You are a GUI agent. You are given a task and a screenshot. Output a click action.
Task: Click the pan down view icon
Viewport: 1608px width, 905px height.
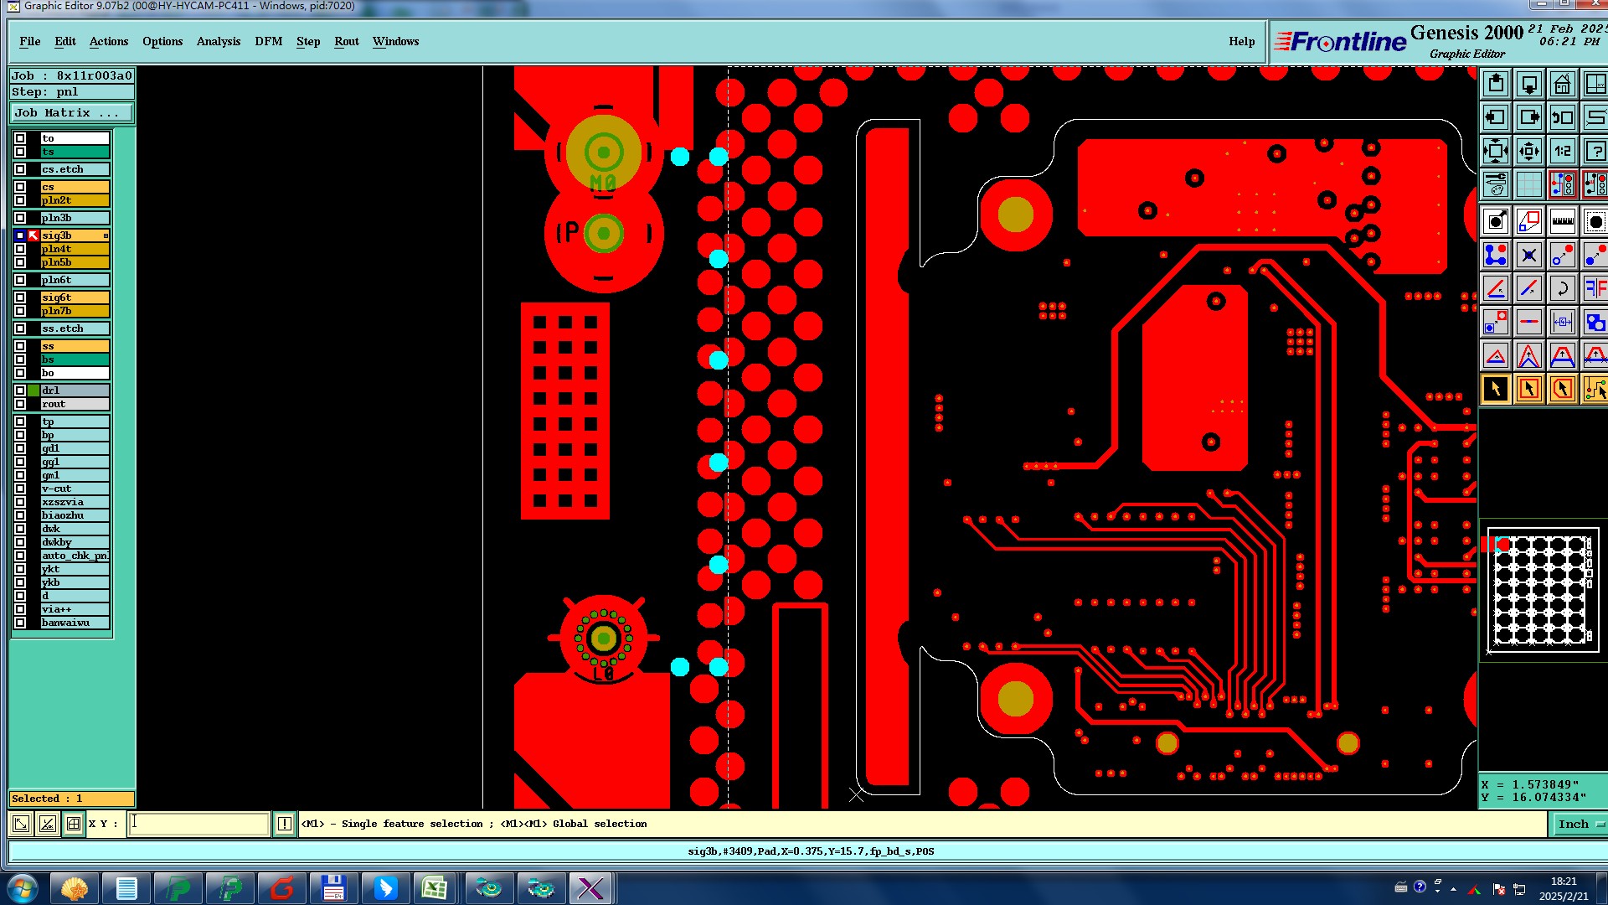pyautogui.click(x=1529, y=84)
